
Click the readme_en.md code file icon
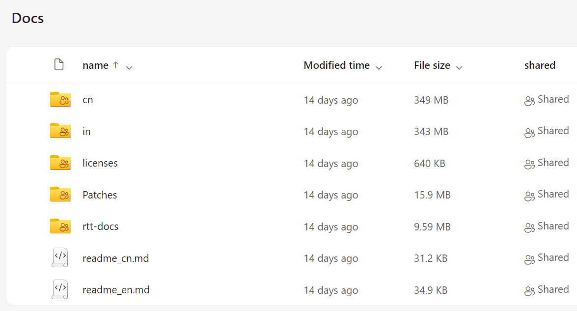coord(60,290)
